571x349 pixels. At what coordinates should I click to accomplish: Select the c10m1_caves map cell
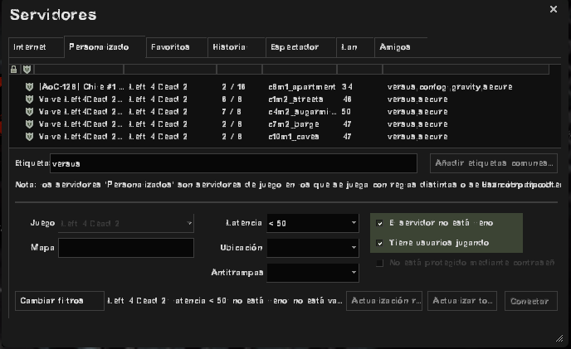pos(294,137)
